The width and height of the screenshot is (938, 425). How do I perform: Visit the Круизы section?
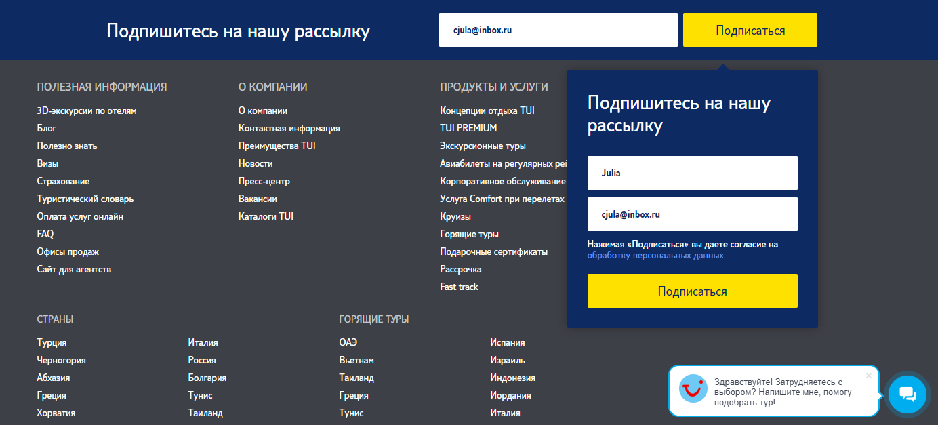pyautogui.click(x=455, y=216)
